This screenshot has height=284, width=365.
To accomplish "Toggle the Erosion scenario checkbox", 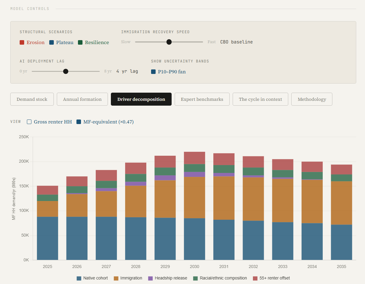I will 22,43.
